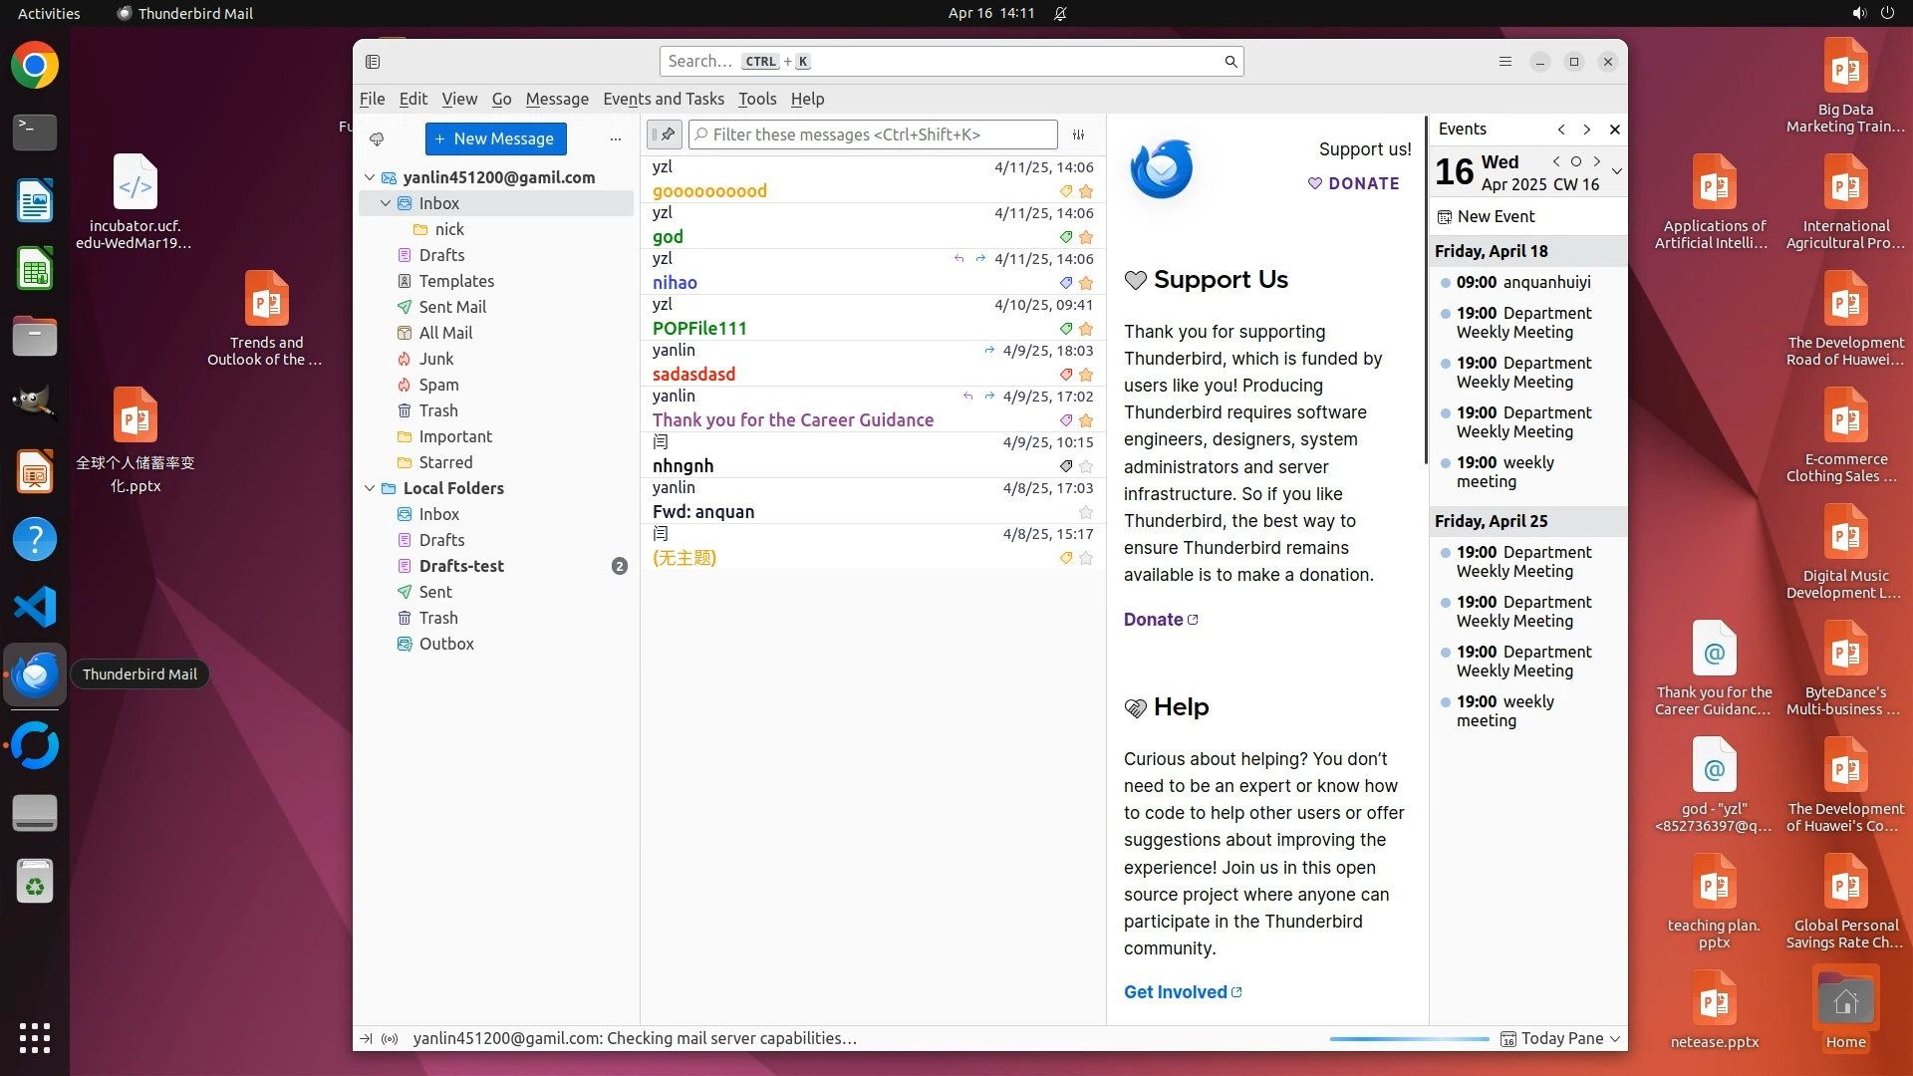Screen dimensions: 1913x1076
Task: Click the New Message button
Action: pyautogui.click(x=495, y=138)
